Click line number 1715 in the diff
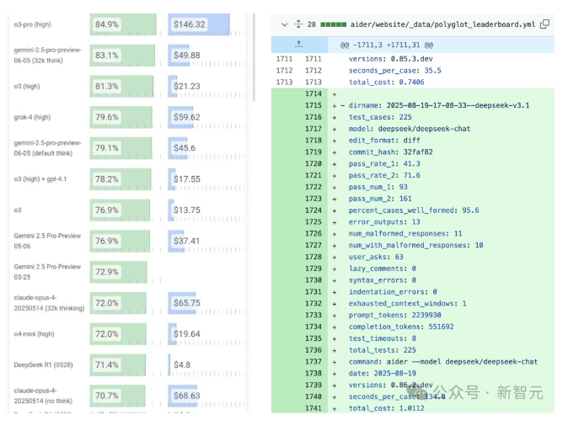Viewport: 568px width, 426px height. (313, 105)
